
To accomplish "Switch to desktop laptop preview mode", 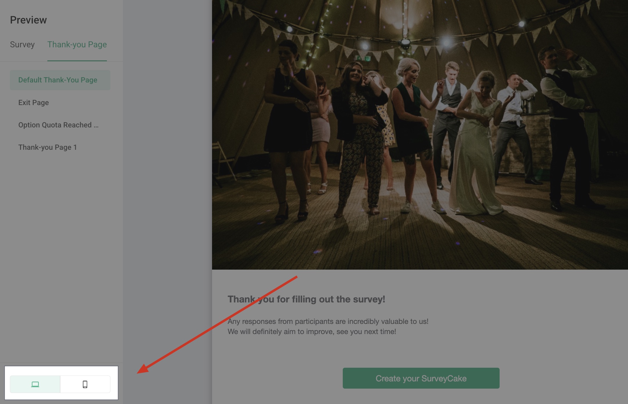I will [x=35, y=384].
